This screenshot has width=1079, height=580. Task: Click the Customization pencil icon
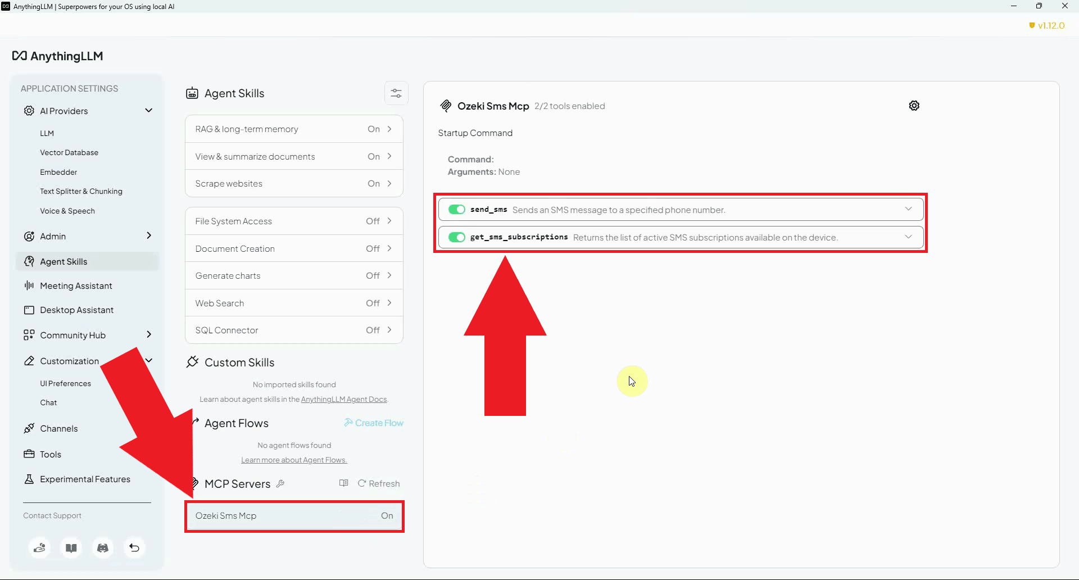29,361
